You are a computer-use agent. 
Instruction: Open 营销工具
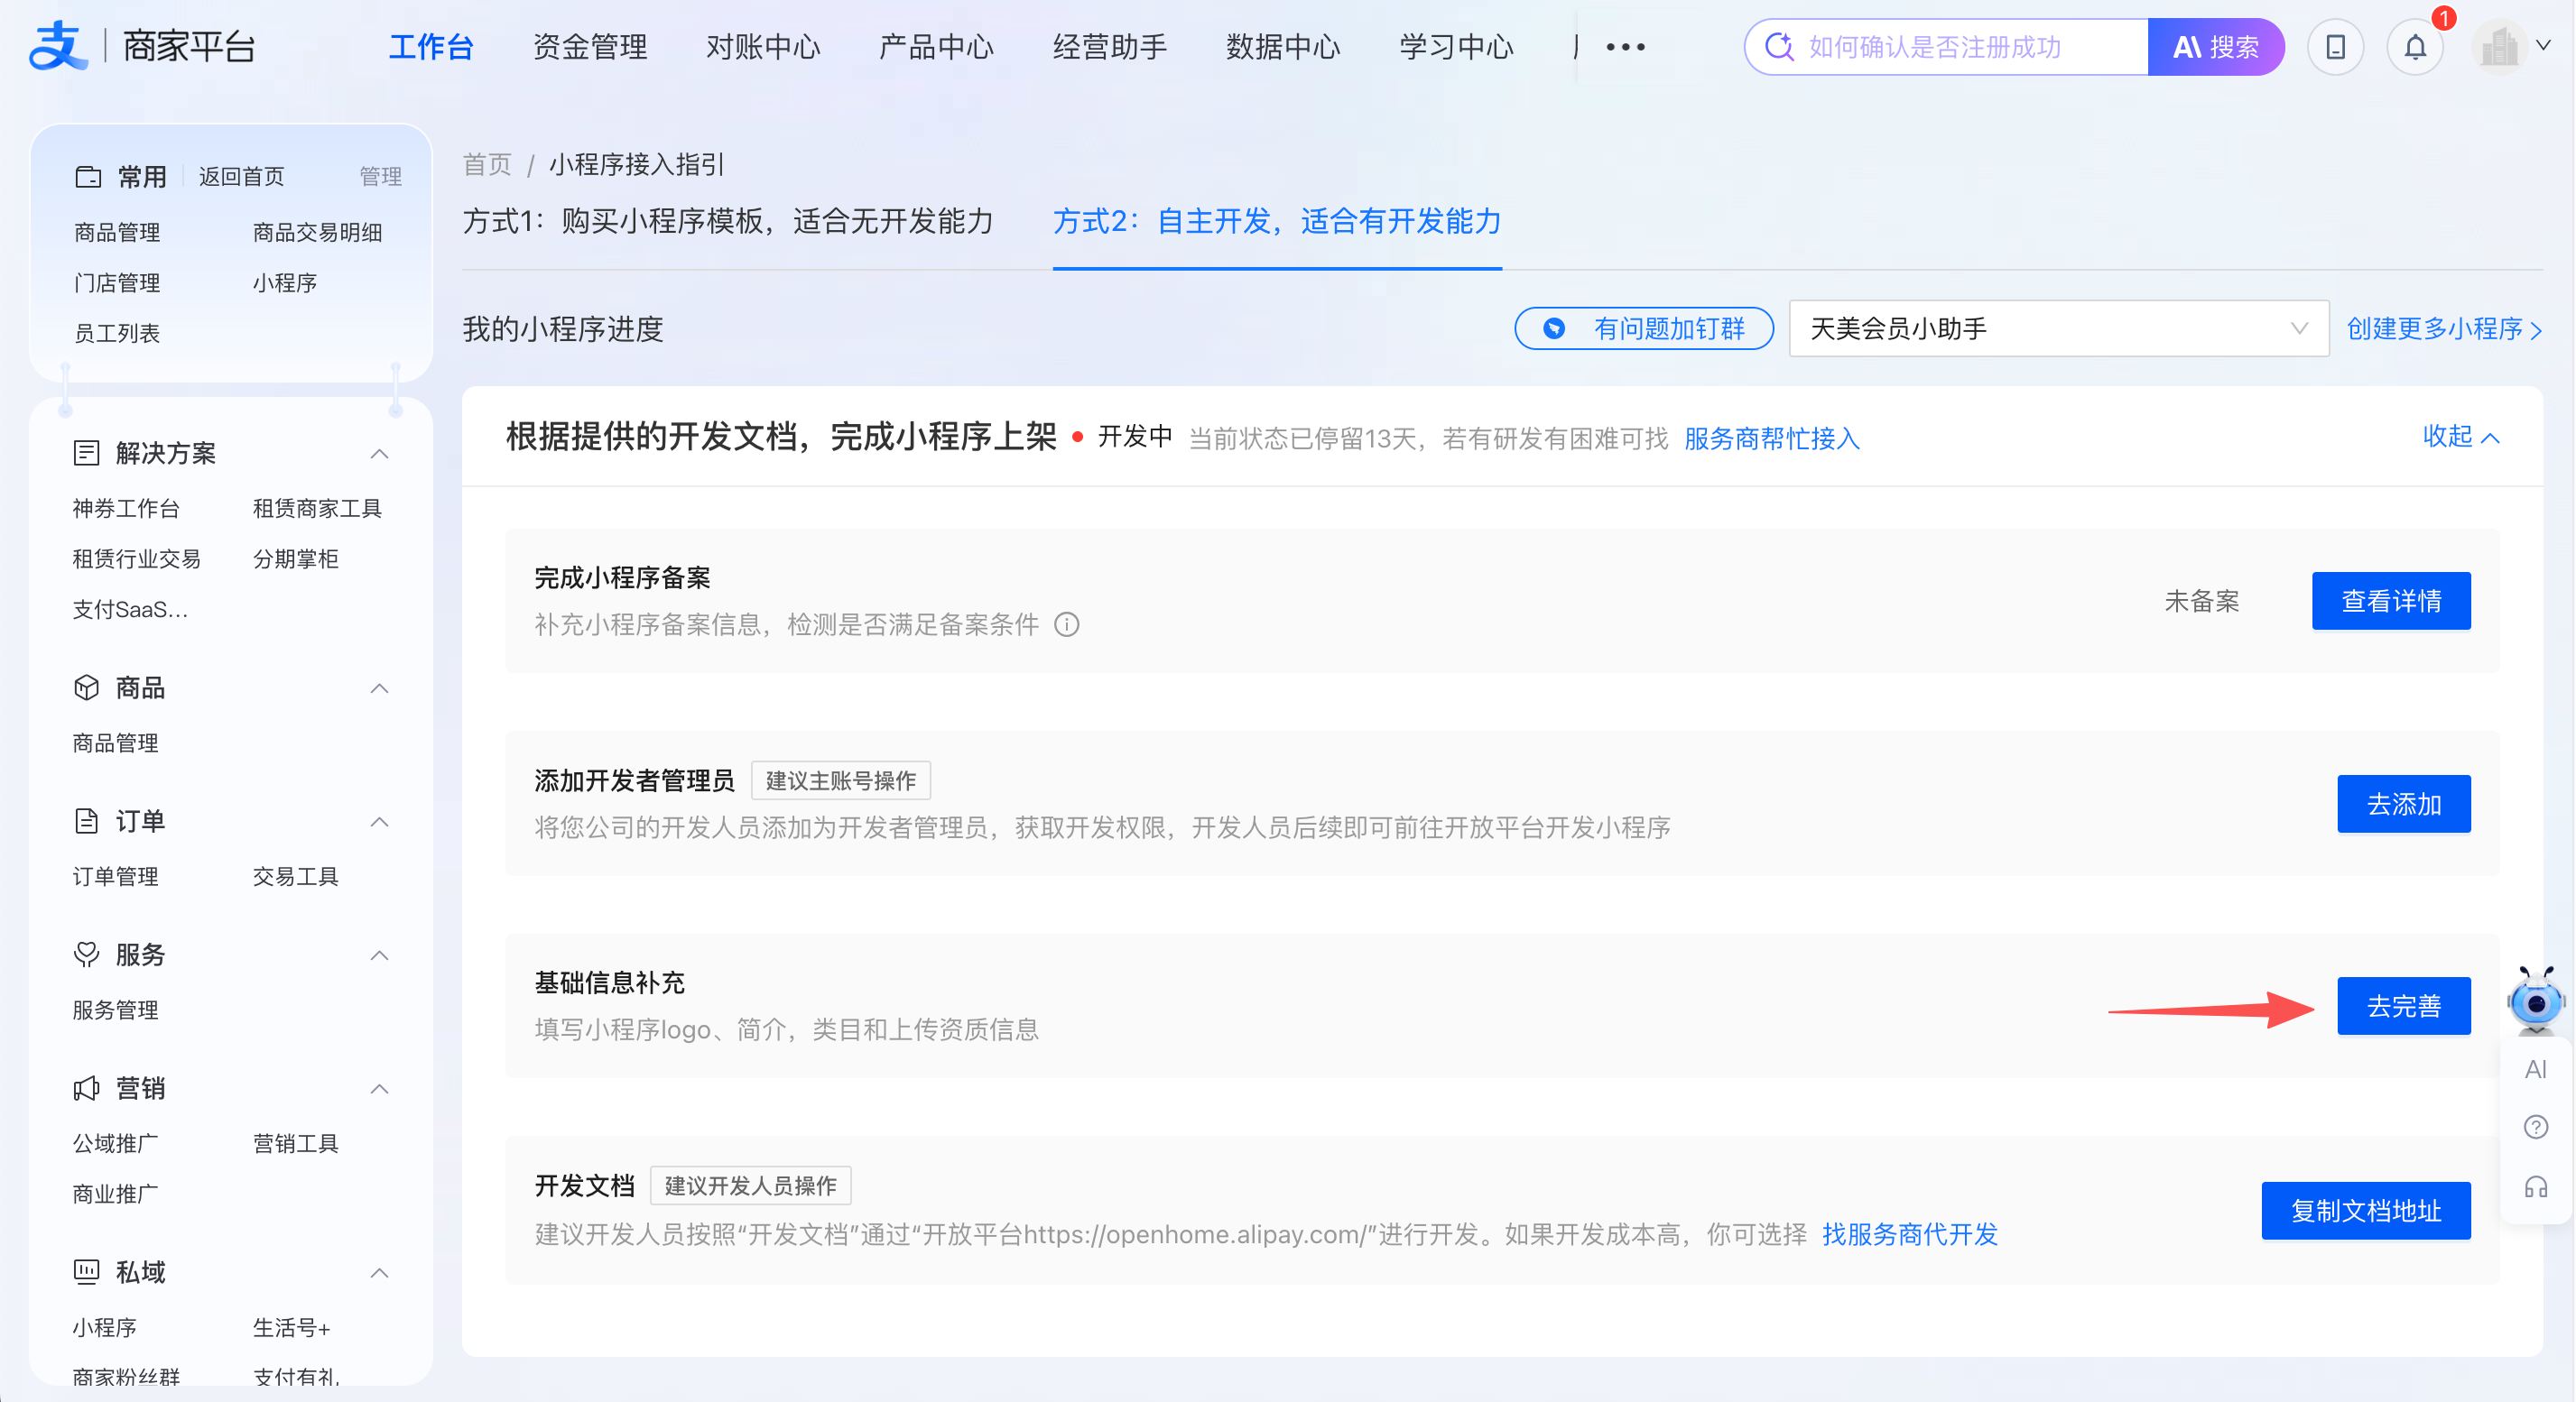point(296,1144)
